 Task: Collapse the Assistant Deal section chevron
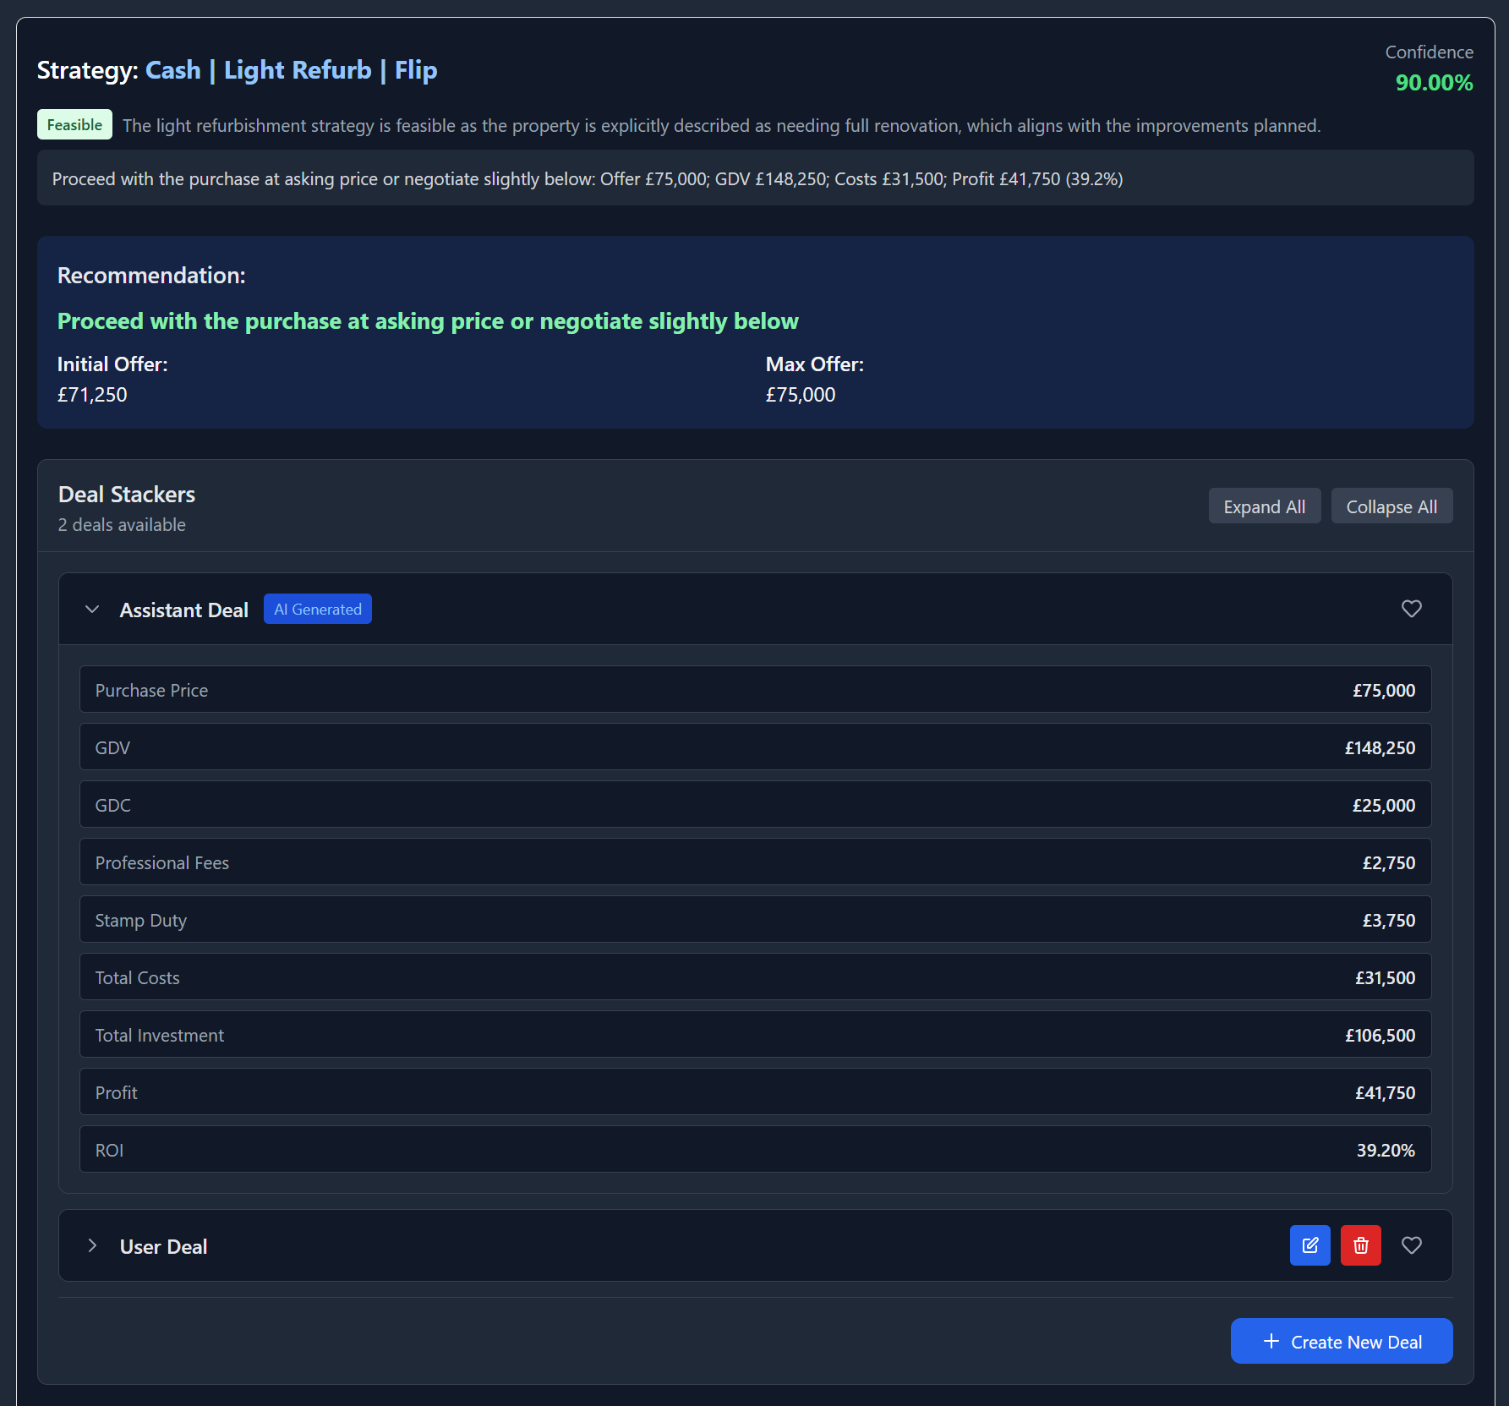[x=92, y=610]
